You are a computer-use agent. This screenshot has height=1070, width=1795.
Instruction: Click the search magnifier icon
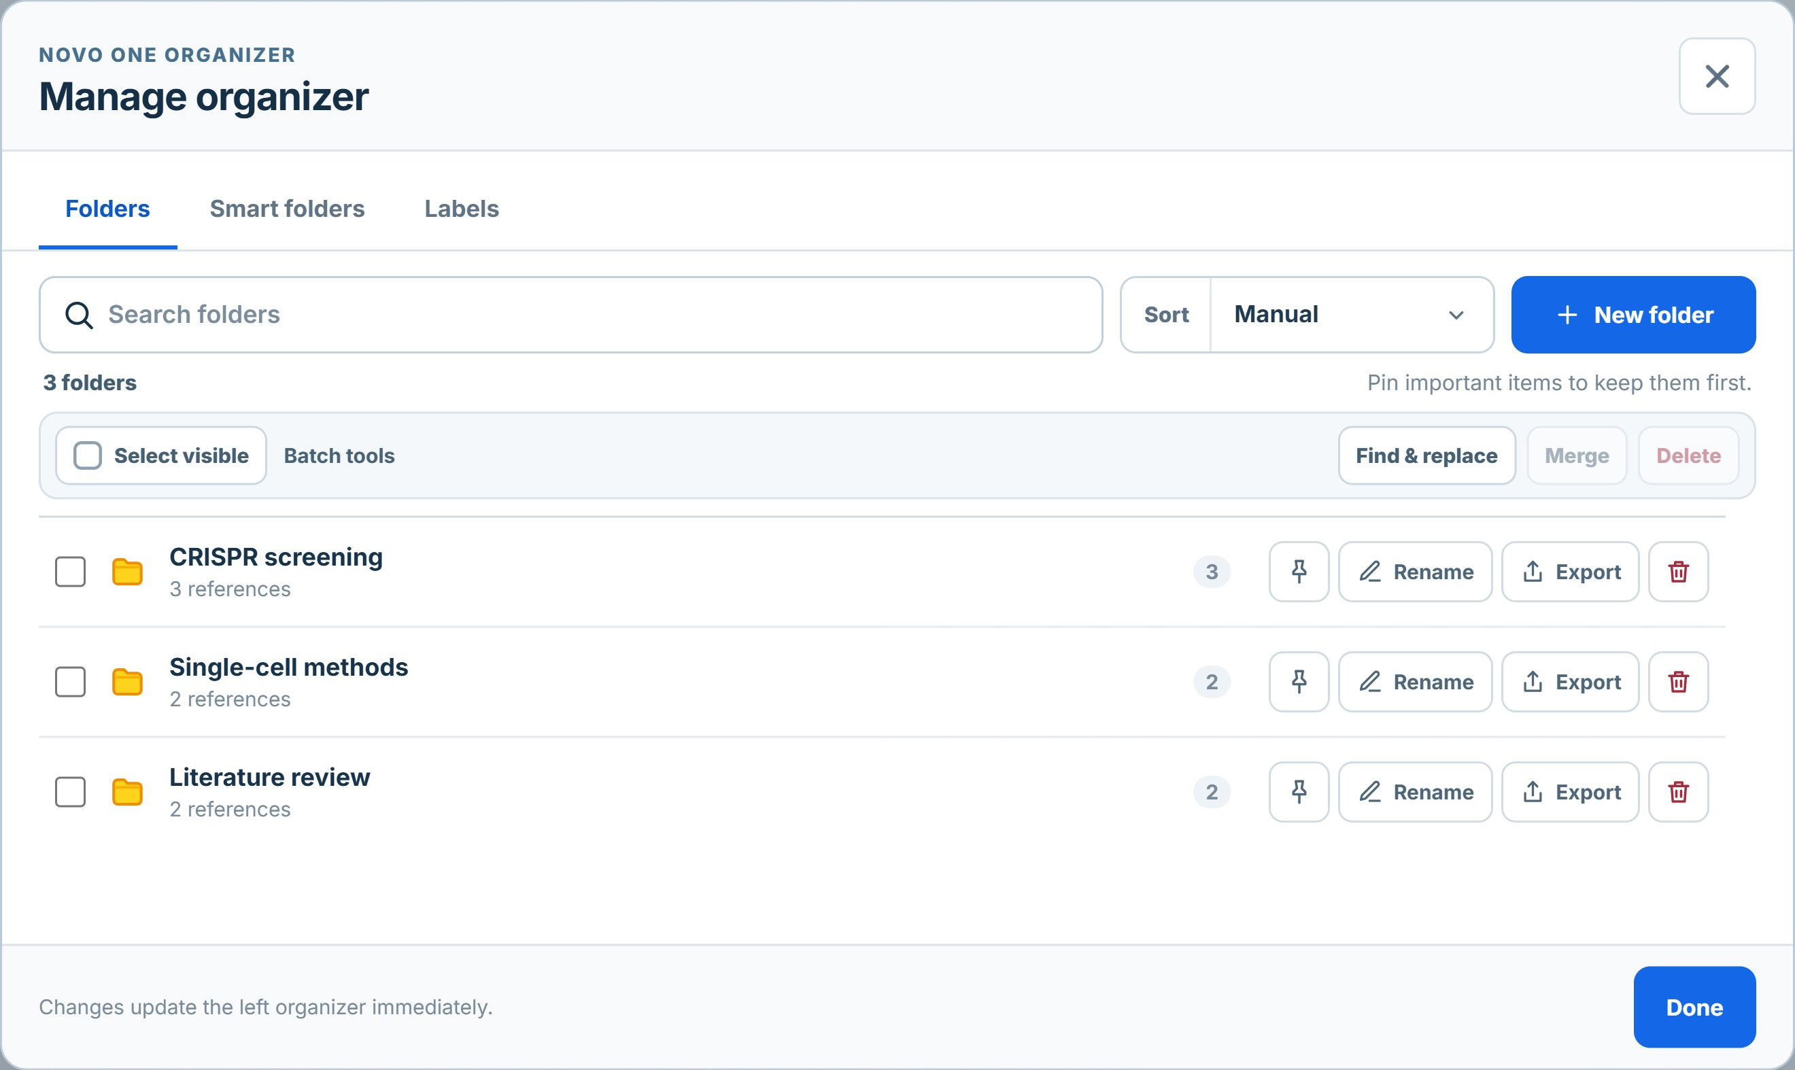coord(79,315)
